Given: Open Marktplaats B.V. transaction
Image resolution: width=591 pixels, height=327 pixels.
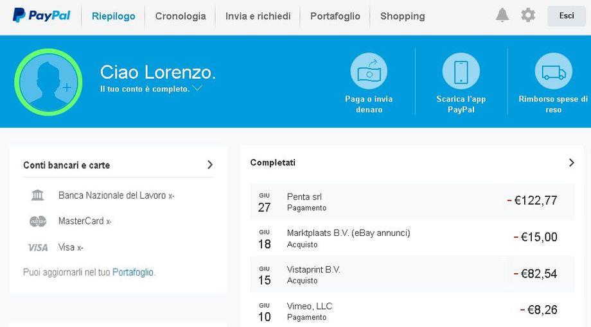Looking at the screenshot, I should [x=412, y=238].
